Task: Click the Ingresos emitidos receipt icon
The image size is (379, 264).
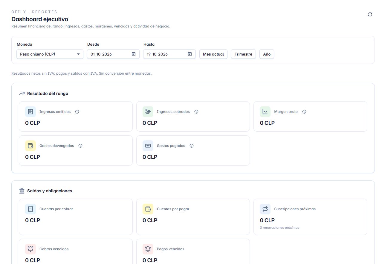Action: [x=30, y=112]
